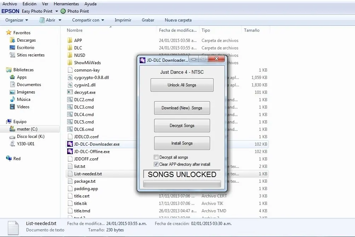Click the Música note icon
355x237 pixels.
(x=12, y=99)
